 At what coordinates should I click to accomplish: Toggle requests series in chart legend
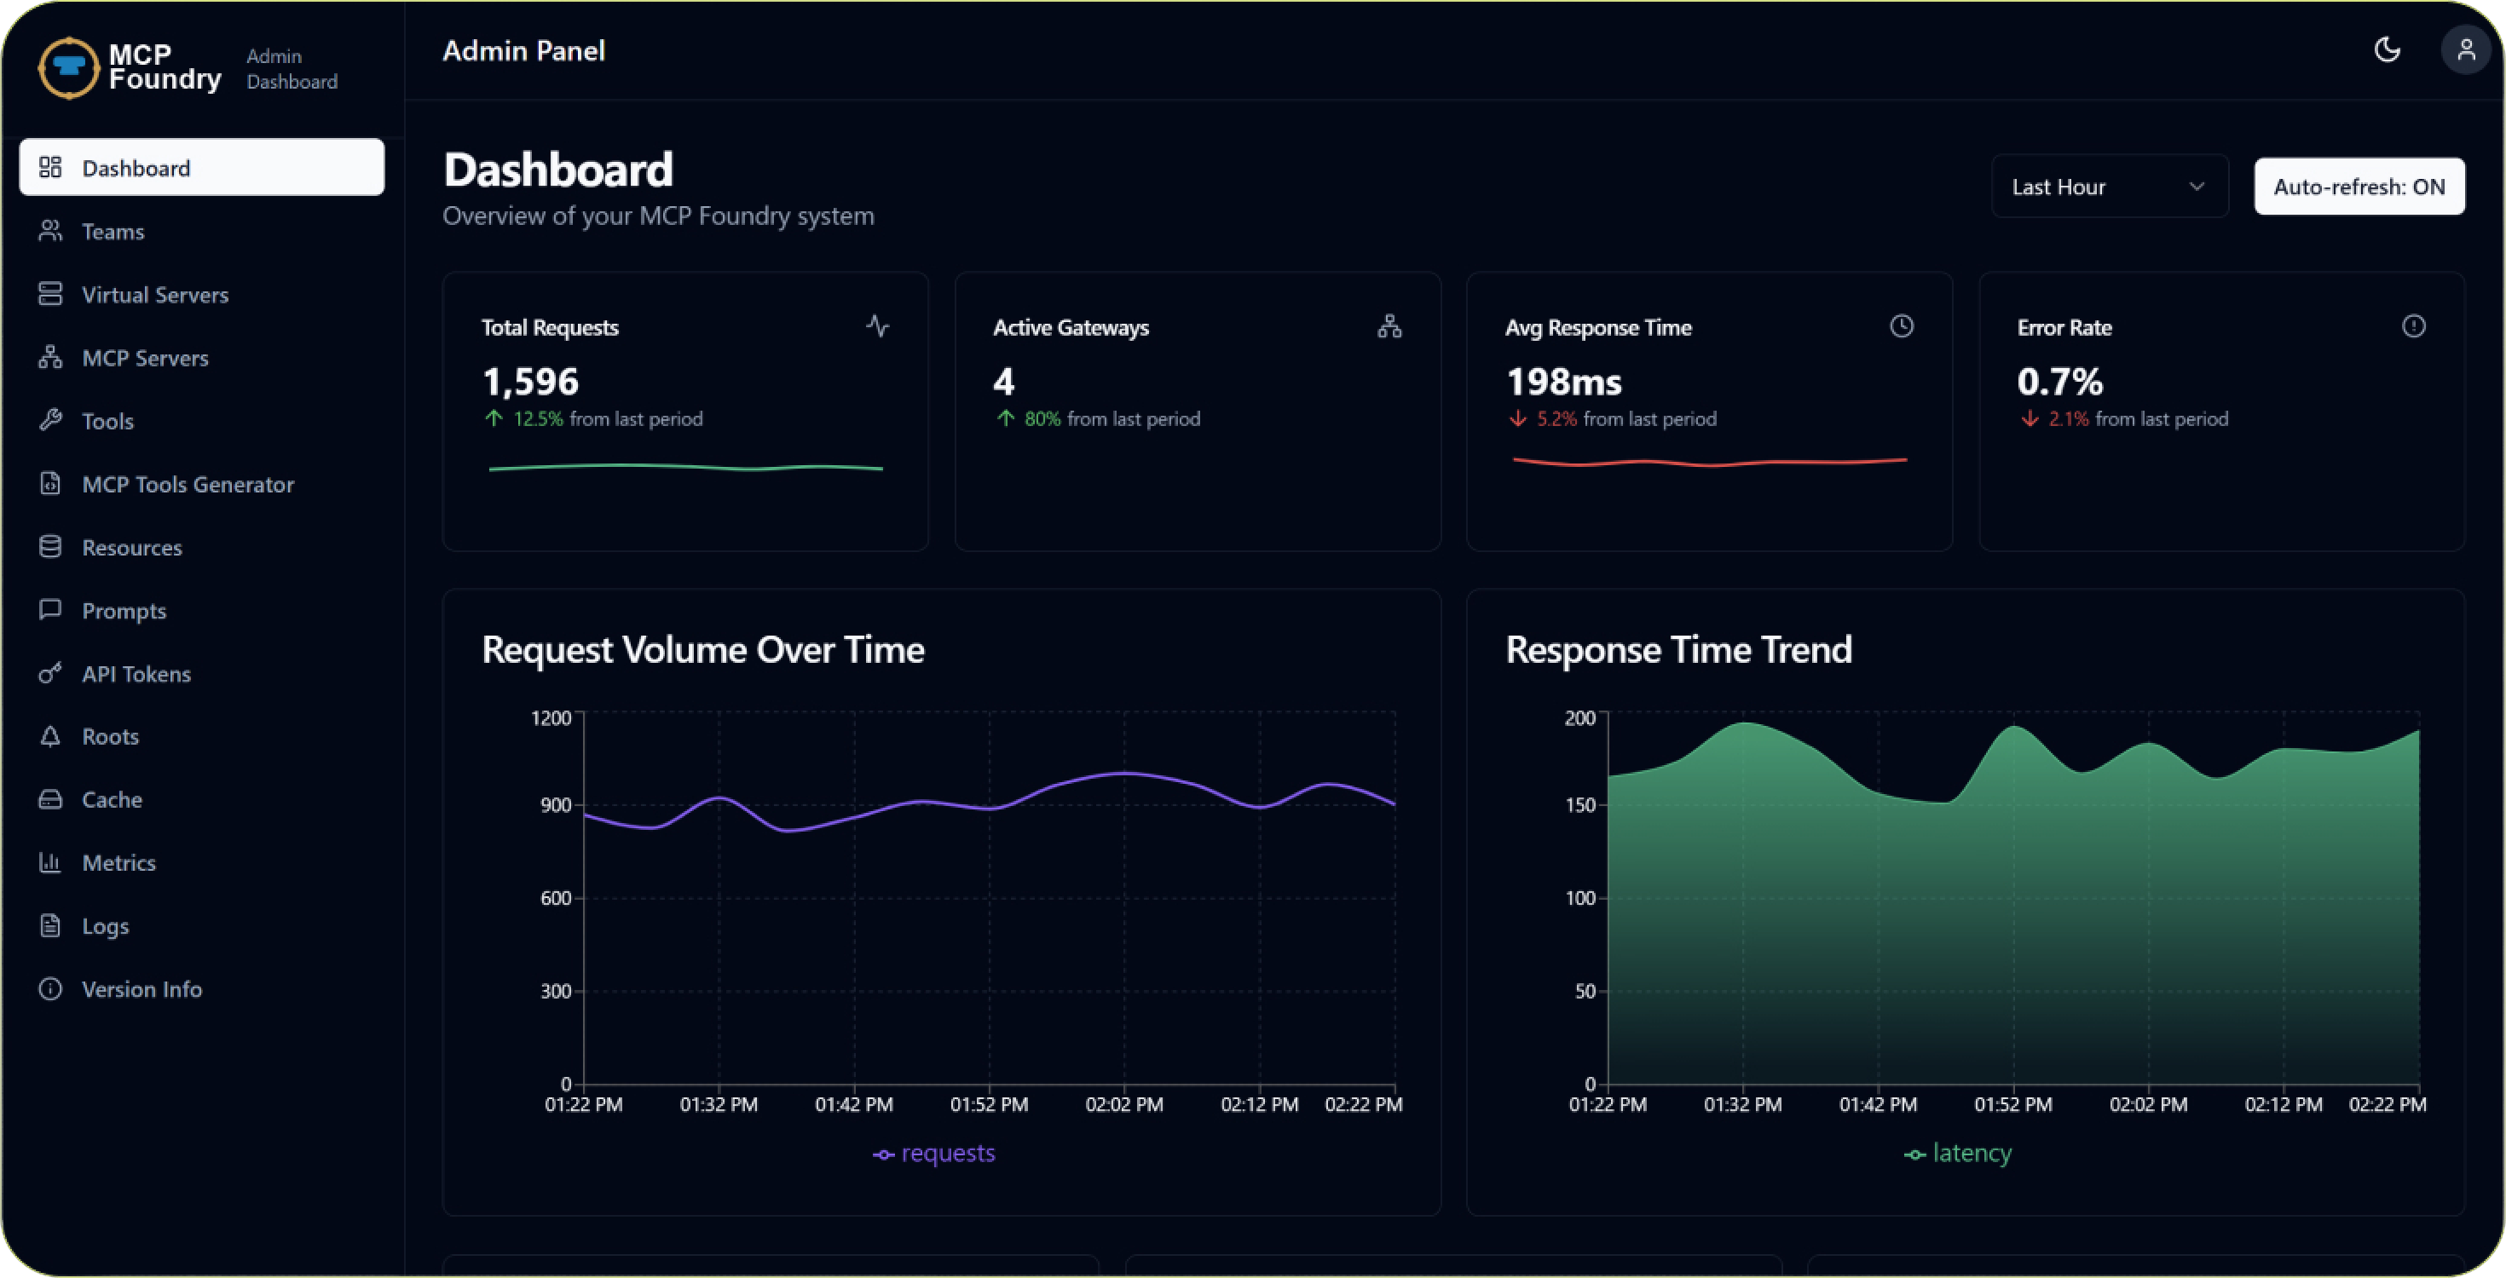(x=934, y=1153)
